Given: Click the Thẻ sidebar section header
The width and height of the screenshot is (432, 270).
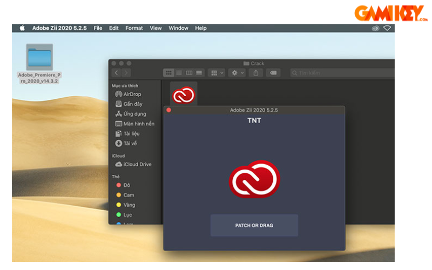Looking at the screenshot, I should 116,177.
